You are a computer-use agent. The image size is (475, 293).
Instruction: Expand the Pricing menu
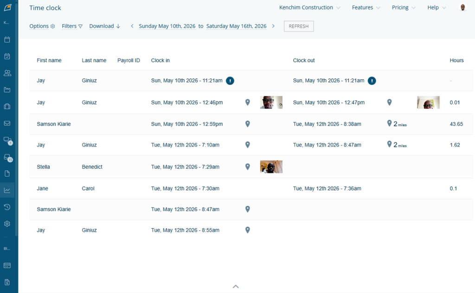pos(404,7)
